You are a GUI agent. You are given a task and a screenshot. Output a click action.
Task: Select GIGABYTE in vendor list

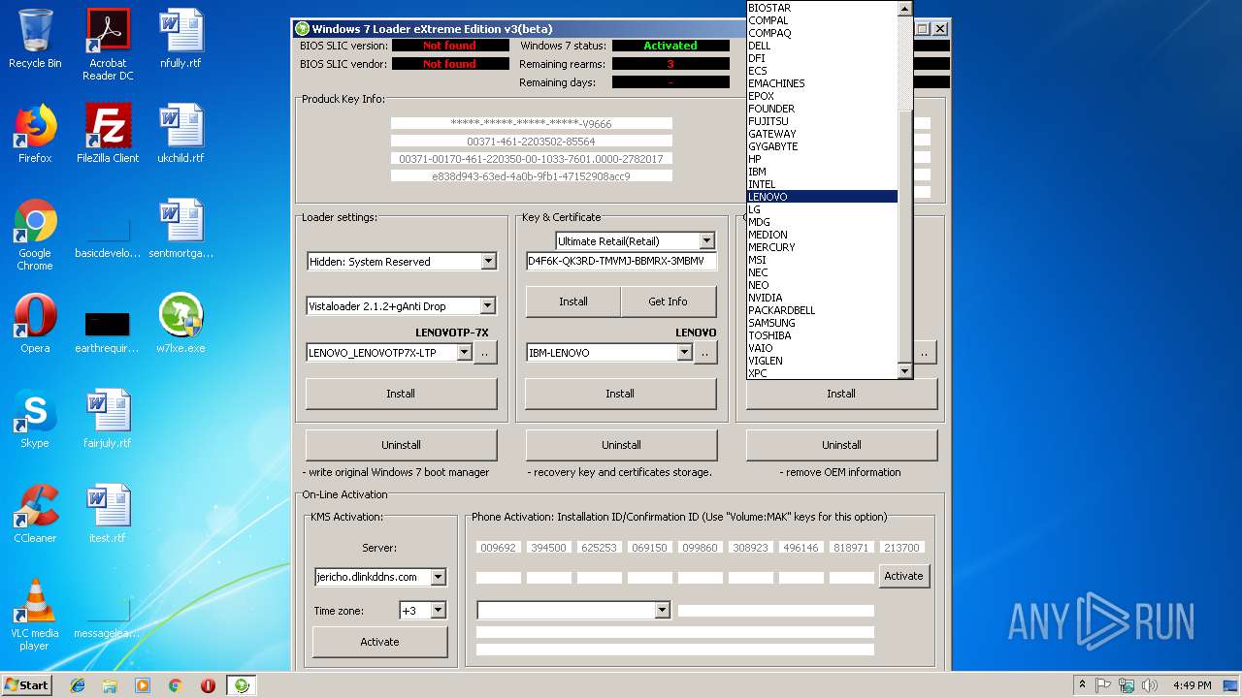(x=822, y=146)
